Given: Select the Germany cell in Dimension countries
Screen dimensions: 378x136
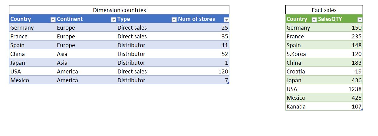Looking at the screenshot, I should click(x=32, y=28).
